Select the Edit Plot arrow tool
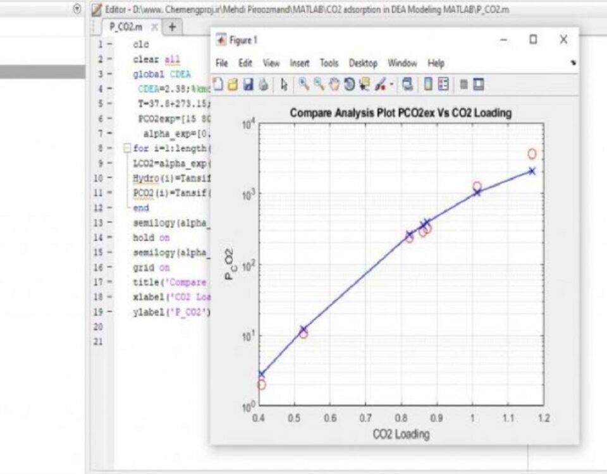The image size is (607, 474). click(x=284, y=84)
